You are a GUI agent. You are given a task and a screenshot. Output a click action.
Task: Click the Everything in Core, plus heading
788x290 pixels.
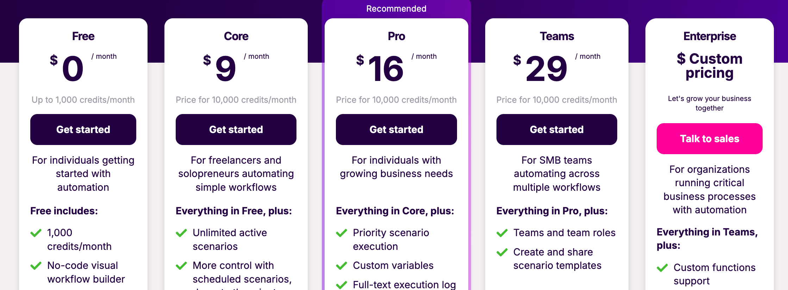(395, 211)
